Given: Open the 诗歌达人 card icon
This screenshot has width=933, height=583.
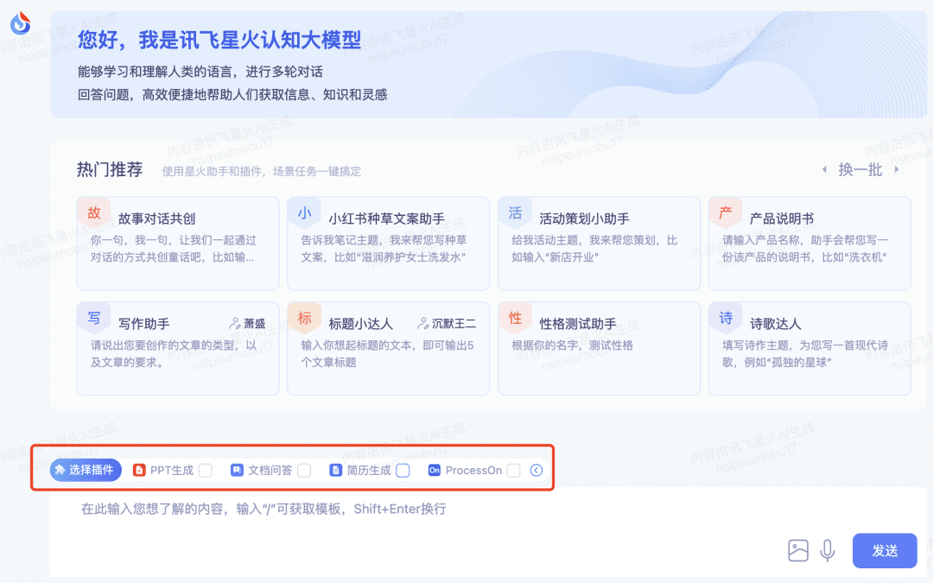Looking at the screenshot, I should [x=726, y=318].
